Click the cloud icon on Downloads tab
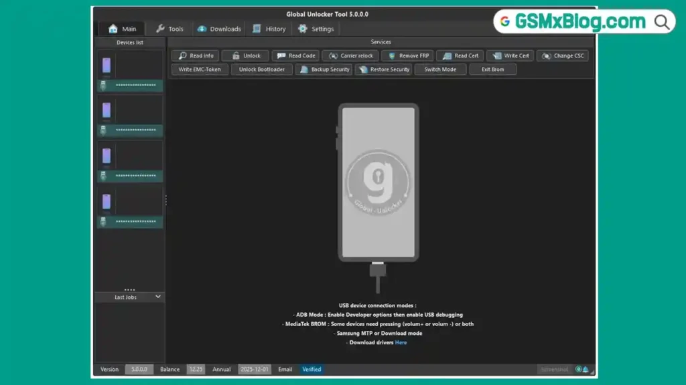The image size is (686, 385). point(202,29)
